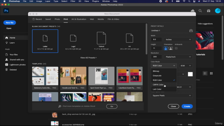This screenshot has width=224, height=126.
Task: Click the Open button
Action: 9,28
